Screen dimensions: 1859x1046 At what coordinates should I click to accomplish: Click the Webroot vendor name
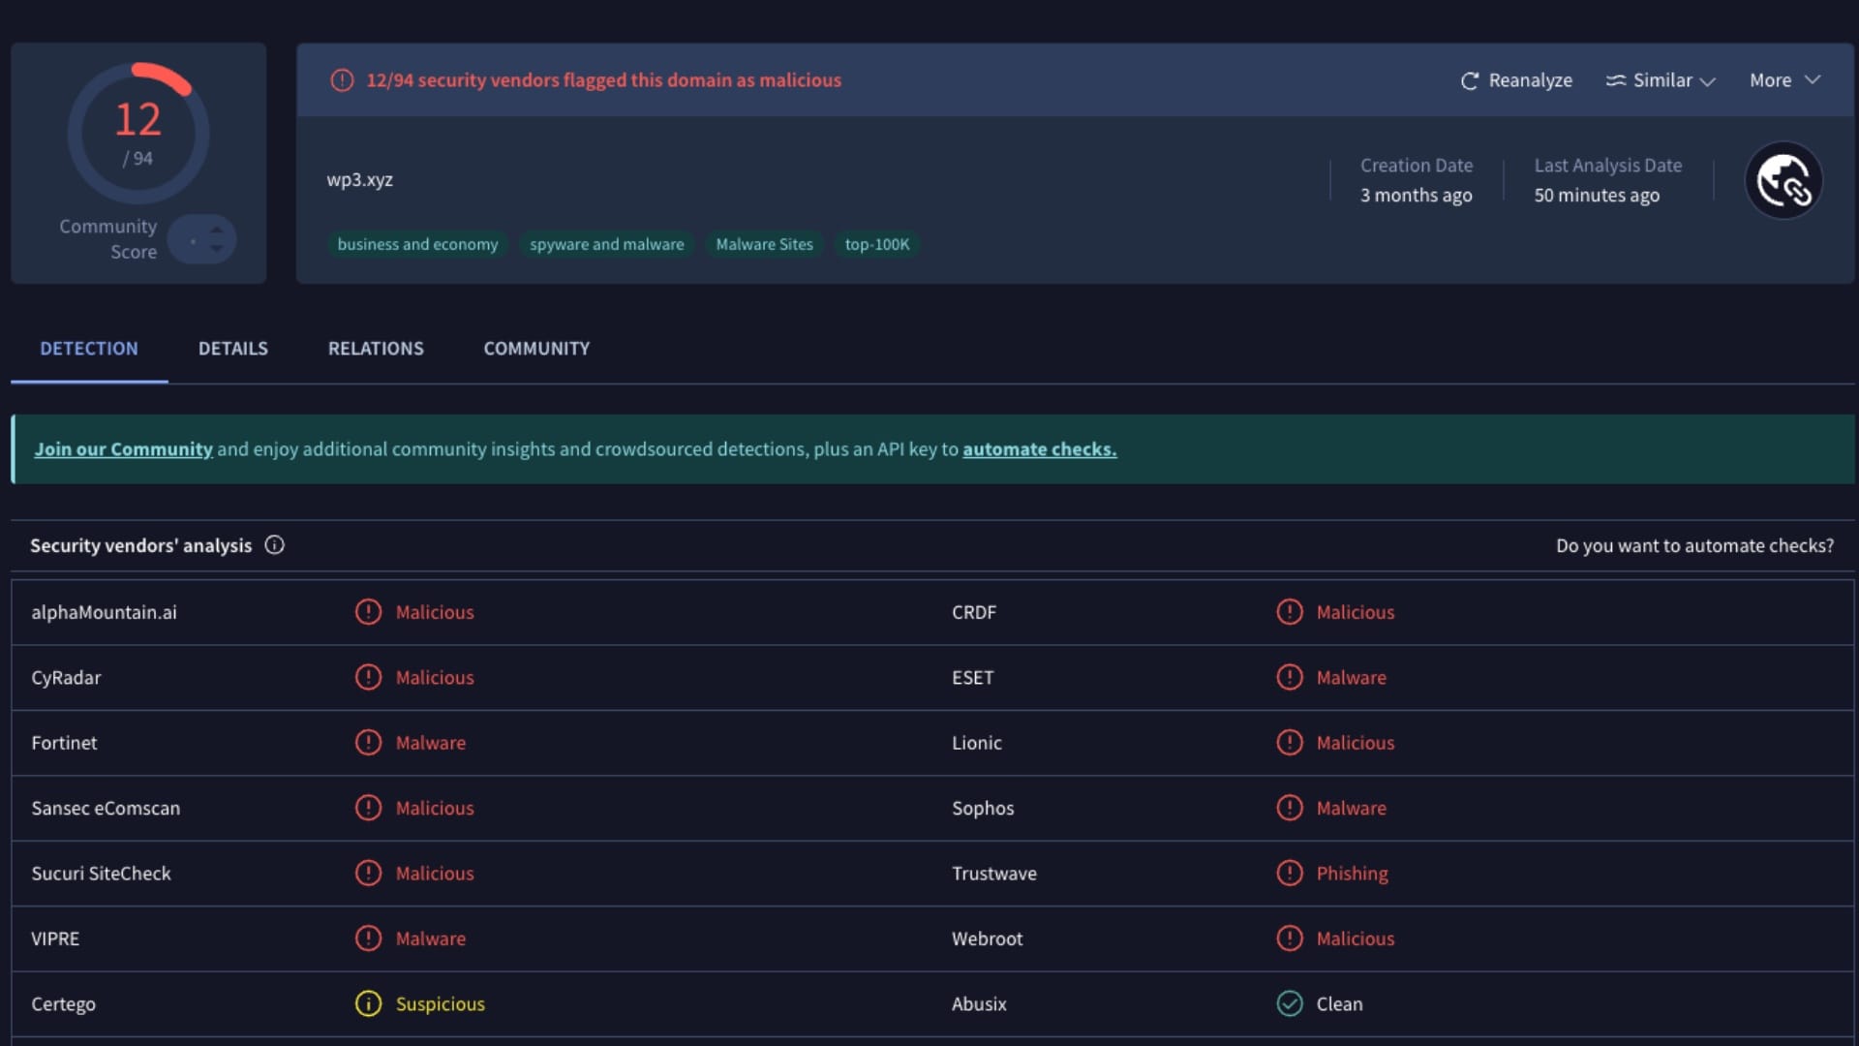point(987,938)
